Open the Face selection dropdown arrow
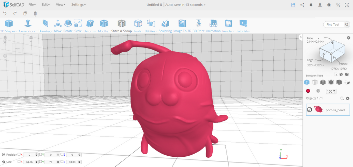The height and width of the screenshot is (167, 353). 319,39
